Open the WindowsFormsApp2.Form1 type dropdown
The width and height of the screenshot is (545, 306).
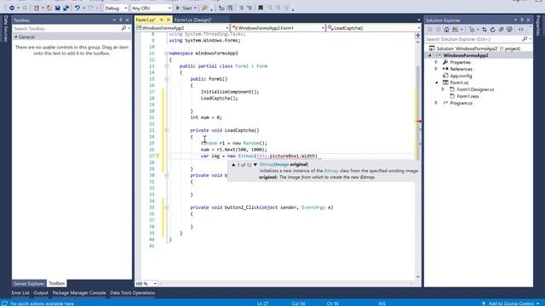point(278,28)
